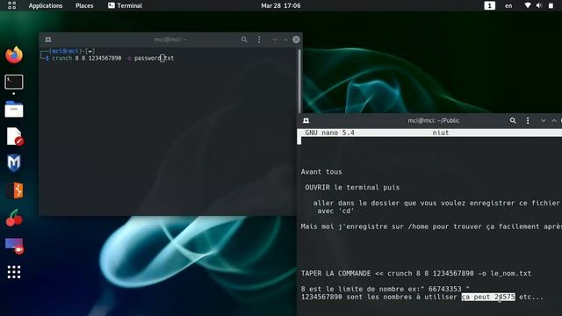The height and width of the screenshot is (316, 562).
Task: Launch Metasploit from the dock
Action: coord(14,163)
